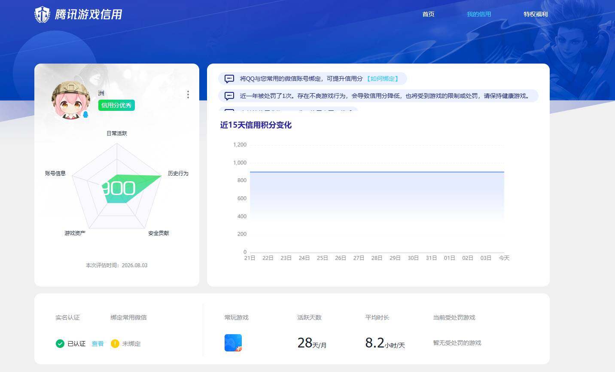Click the 8.2小时/天 average duration value
Screen dimensions: 615x372
pyautogui.click(x=385, y=343)
